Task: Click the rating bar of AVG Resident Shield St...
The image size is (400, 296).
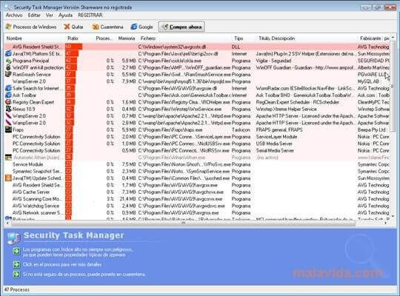Action: [x=74, y=47]
